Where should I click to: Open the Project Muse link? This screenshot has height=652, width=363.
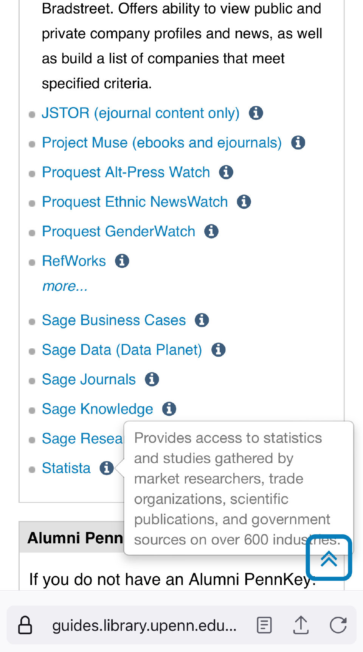coord(162,143)
